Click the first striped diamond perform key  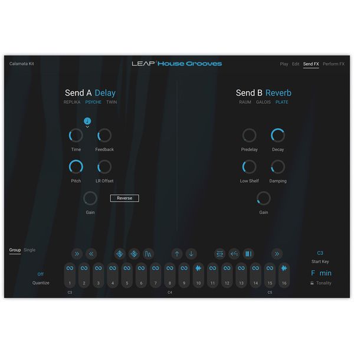click(120, 254)
